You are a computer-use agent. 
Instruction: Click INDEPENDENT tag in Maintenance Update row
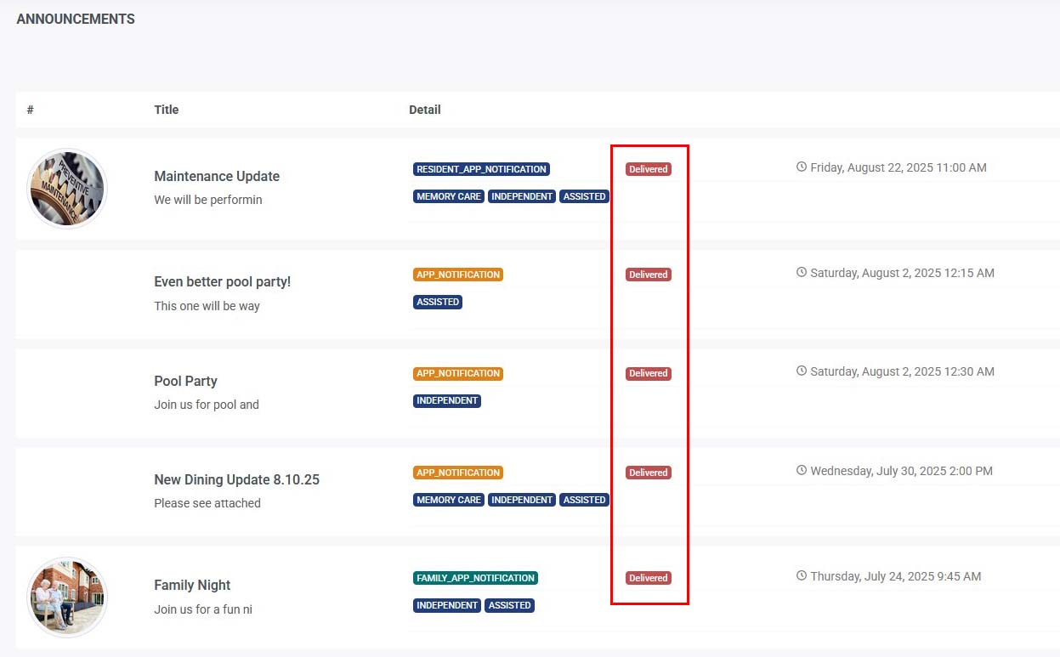click(x=522, y=196)
